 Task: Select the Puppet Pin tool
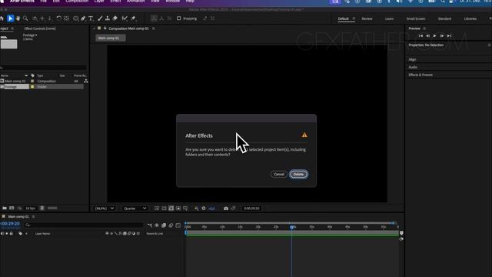point(133,18)
